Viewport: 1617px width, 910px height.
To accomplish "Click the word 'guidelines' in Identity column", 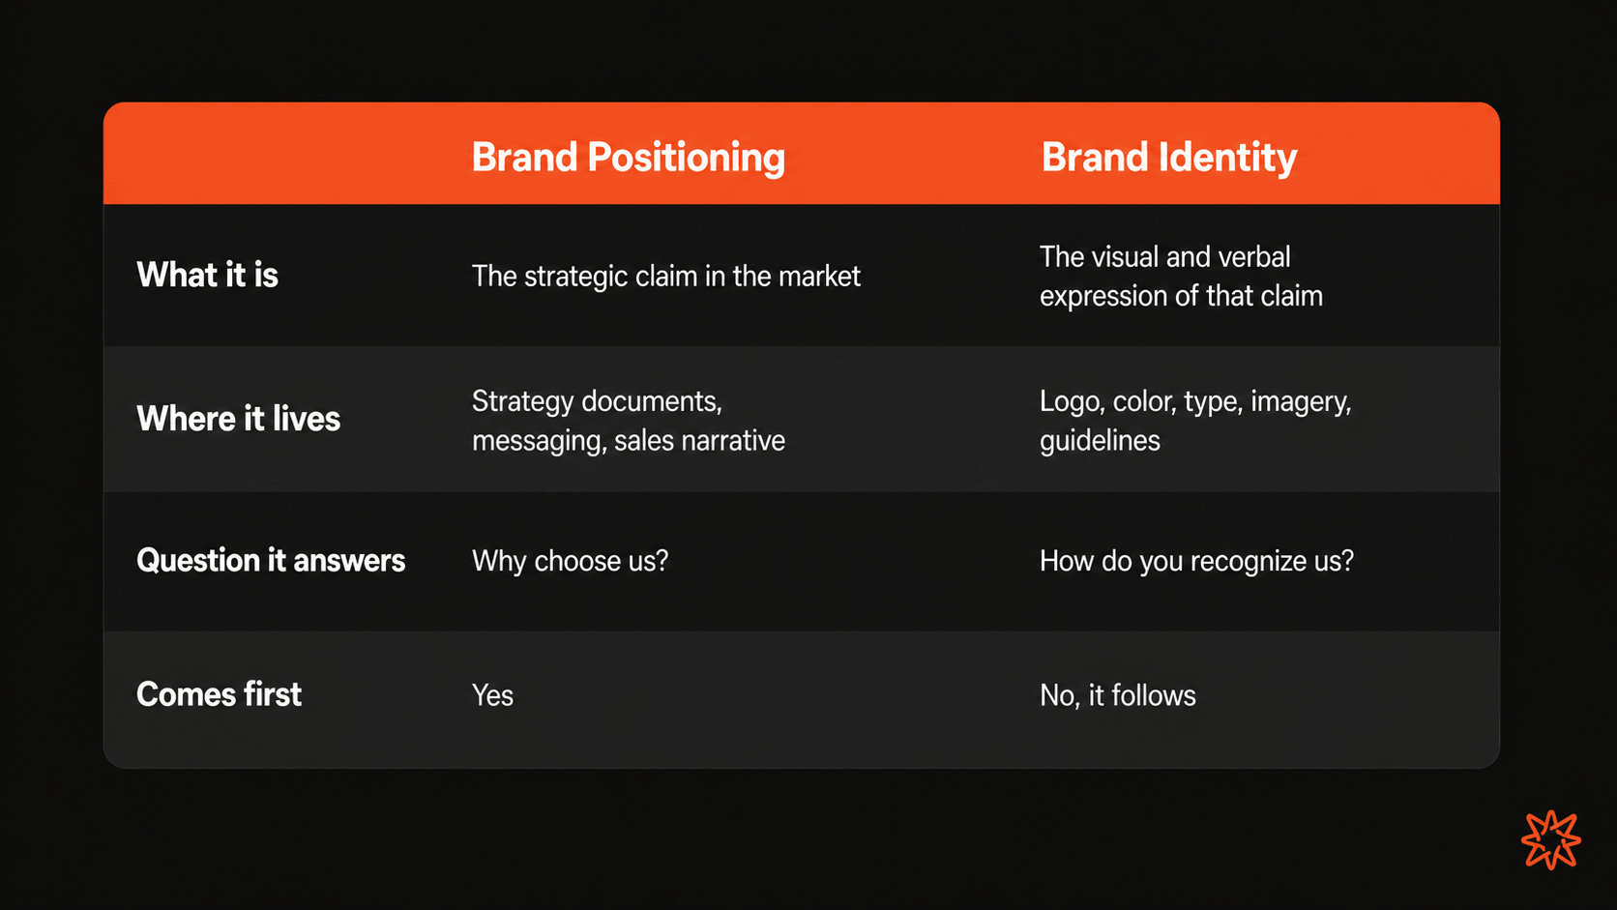I will click(x=1100, y=441).
